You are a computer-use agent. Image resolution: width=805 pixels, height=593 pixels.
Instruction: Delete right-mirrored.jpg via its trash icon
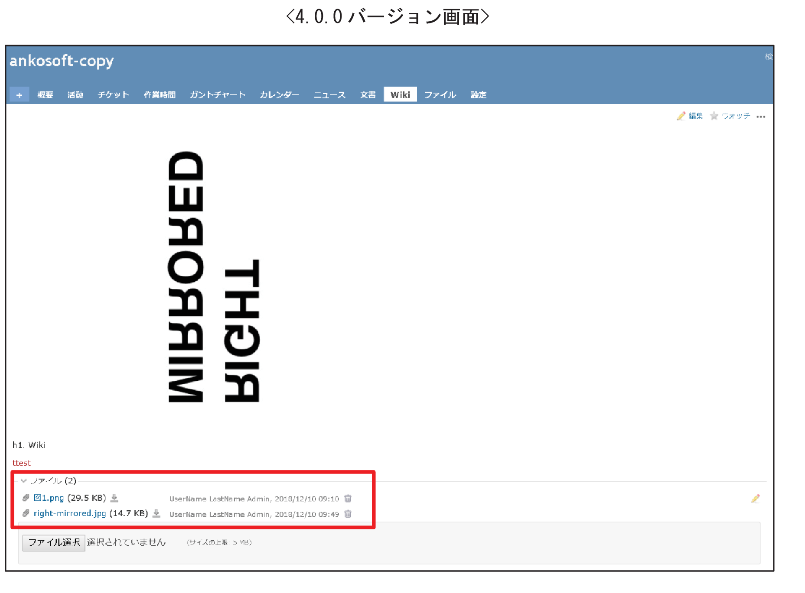click(x=348, y=514)
